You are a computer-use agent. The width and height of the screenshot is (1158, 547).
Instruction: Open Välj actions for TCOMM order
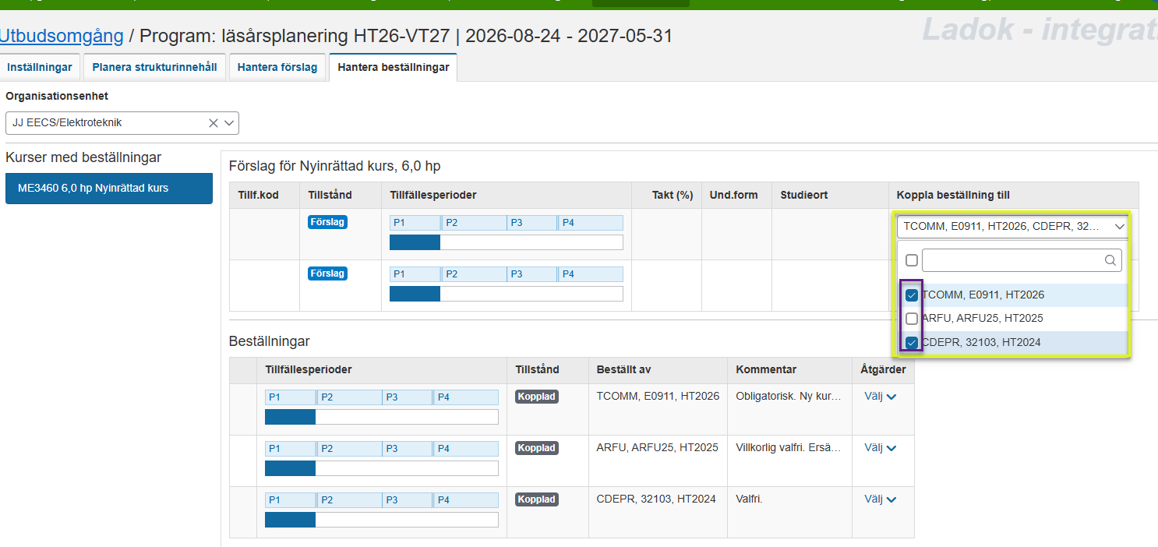click(880, 397)
